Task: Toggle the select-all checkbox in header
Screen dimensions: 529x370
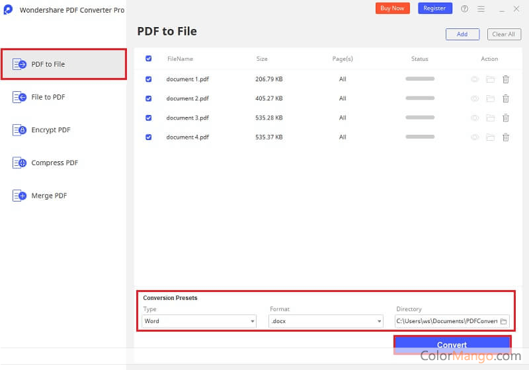Action: point(148,59)
